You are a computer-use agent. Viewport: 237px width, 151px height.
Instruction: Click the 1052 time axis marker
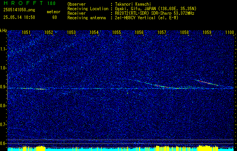49,32
